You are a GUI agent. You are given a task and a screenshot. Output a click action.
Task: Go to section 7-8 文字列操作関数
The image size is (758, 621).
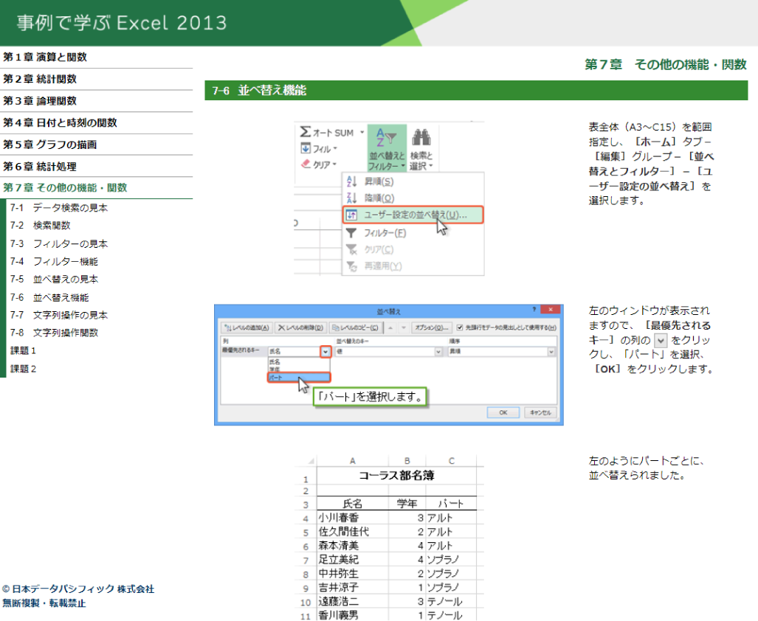click(x=54, y=333)
